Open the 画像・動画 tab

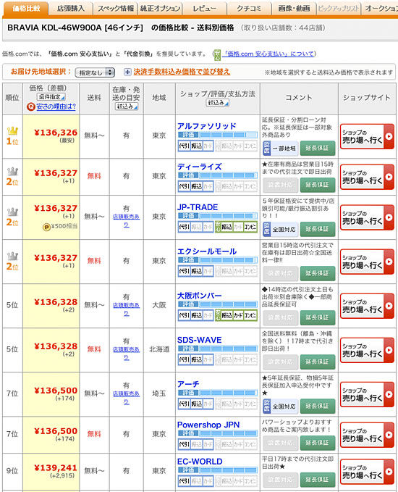tap(294, 9)
